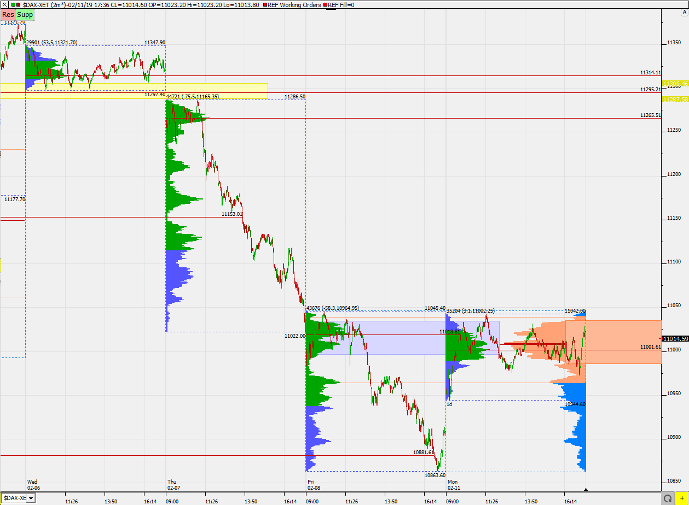Click the yellow 11287.58 price label
This screenshot has height=505, width=689.
(x=675, y=99)
